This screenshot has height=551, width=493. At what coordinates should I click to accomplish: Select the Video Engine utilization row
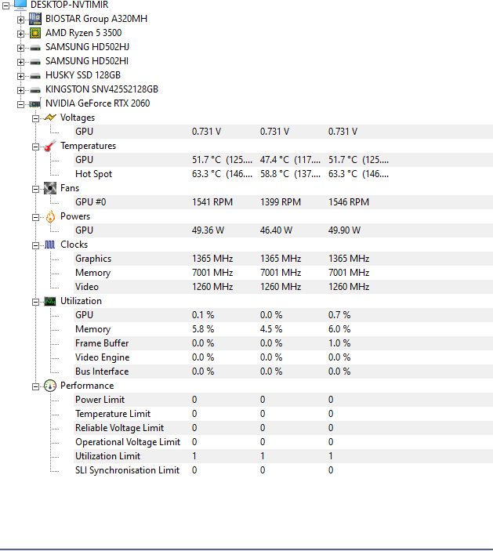pyautogui.click(x=283, y=357)
